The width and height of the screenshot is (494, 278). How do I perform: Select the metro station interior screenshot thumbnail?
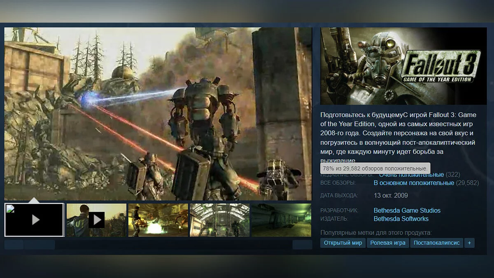219,220
